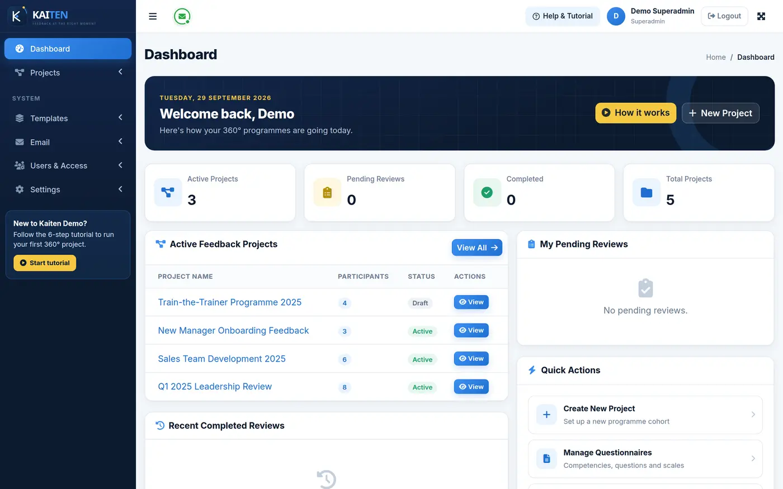Click the My Pending Reviews header icon
Image resolution: width=783 pixels, height=489 pixels.
coord(531,244)
